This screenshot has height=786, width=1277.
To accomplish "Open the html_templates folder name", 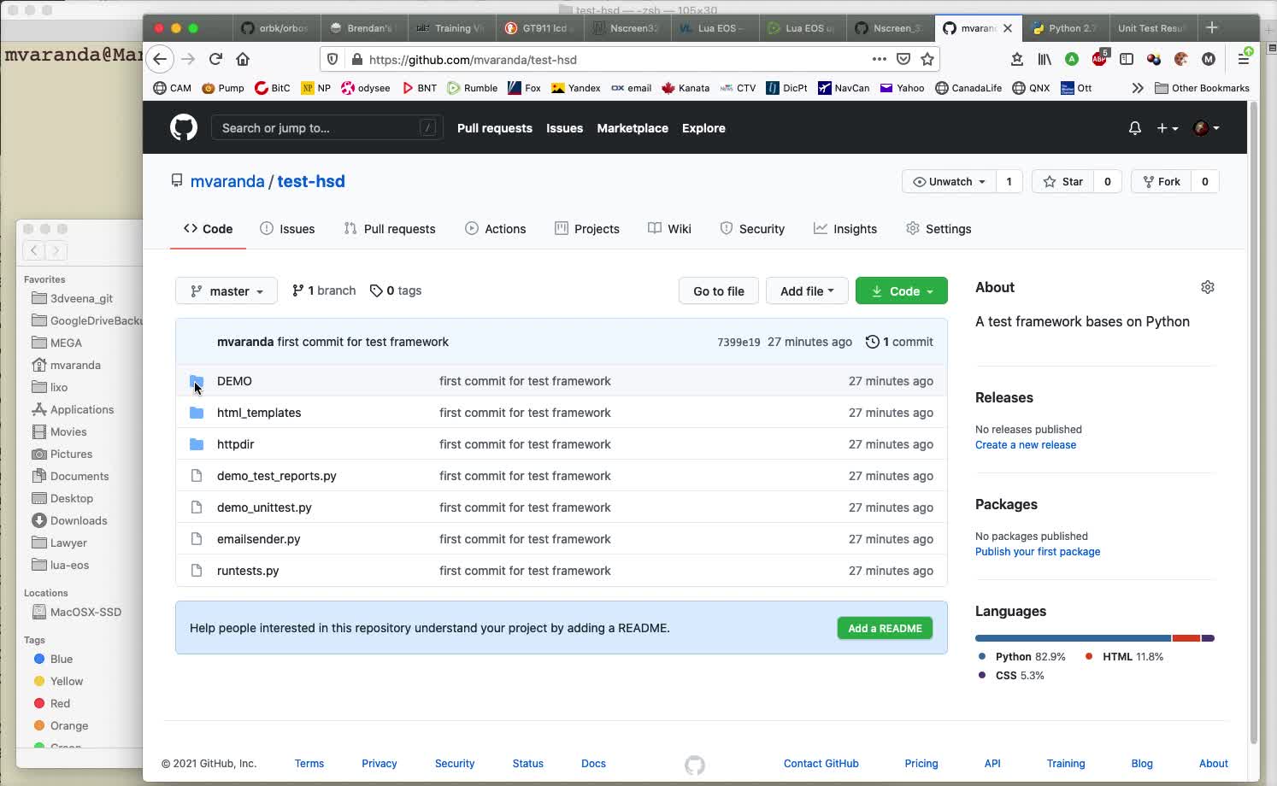I will (x=259, y=413).
